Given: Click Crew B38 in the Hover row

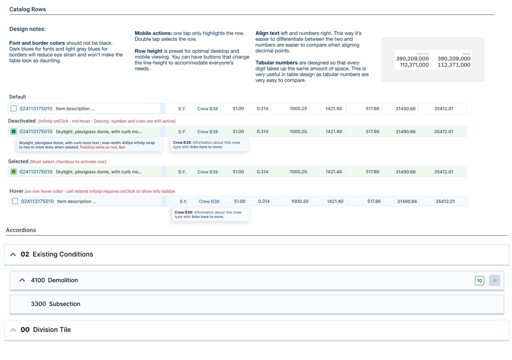Looking at the screenshot, I should pyautogui.click(x=209, y=201).
